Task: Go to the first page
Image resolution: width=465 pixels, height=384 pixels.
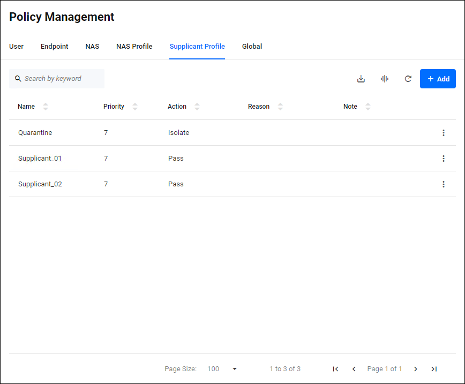Action: 336,369
